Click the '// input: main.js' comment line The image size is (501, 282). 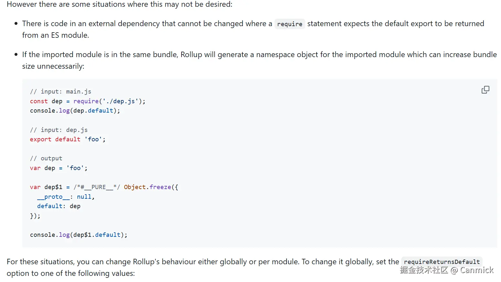61,92
